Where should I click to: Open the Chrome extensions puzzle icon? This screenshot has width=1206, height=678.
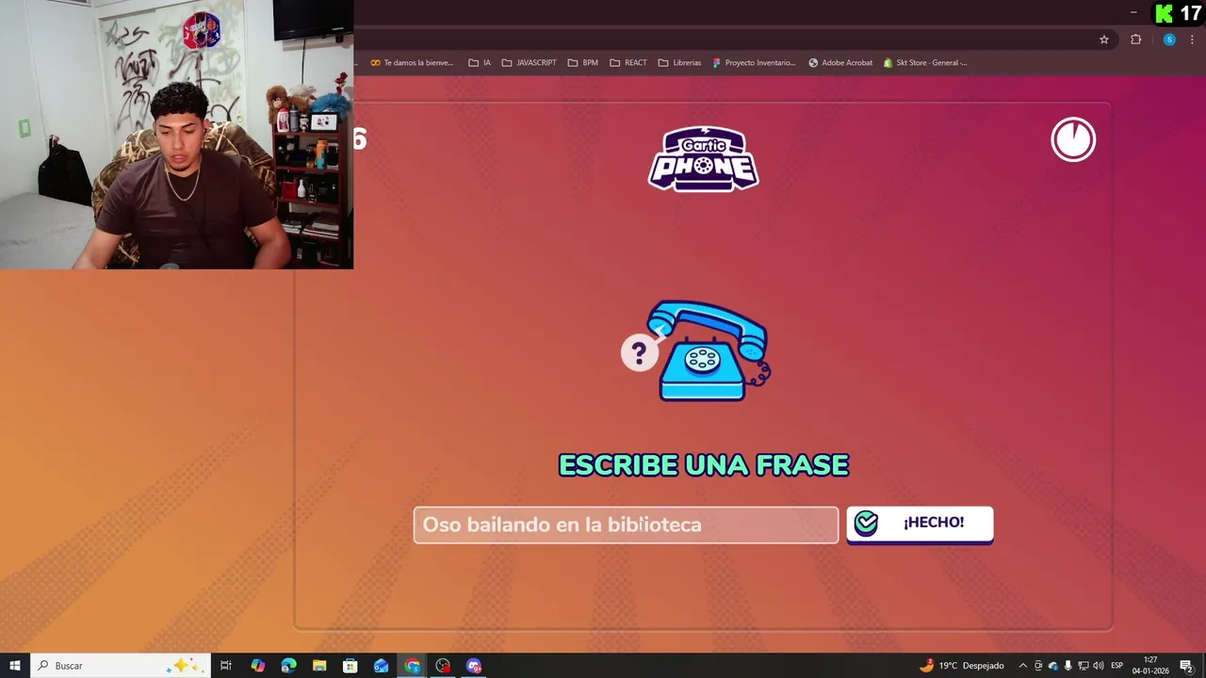point(1135,40)
